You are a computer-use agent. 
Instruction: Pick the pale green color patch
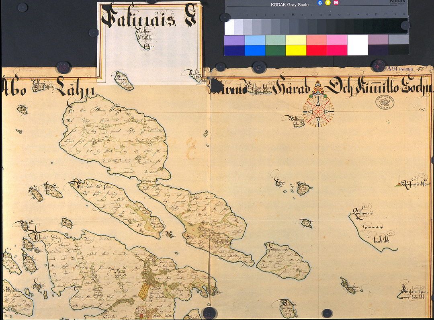[275, 40]
